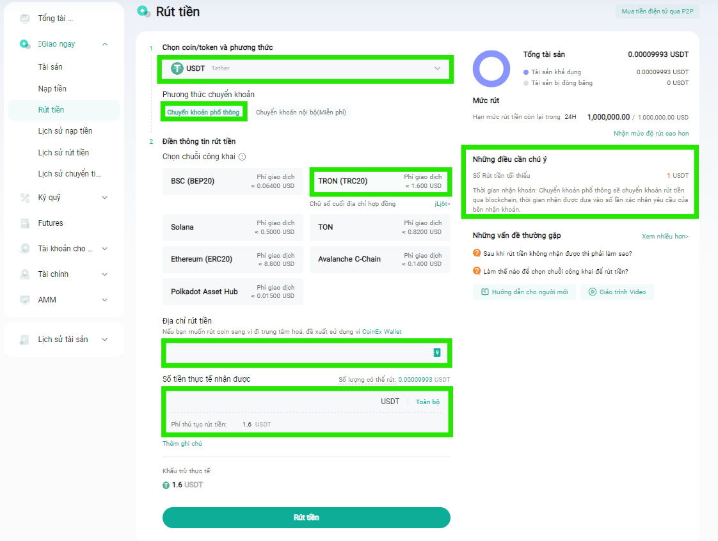This screenshot has width=718, height=541.
Task: Click the Giao ngay spot icon
Action: coord(24,44)
